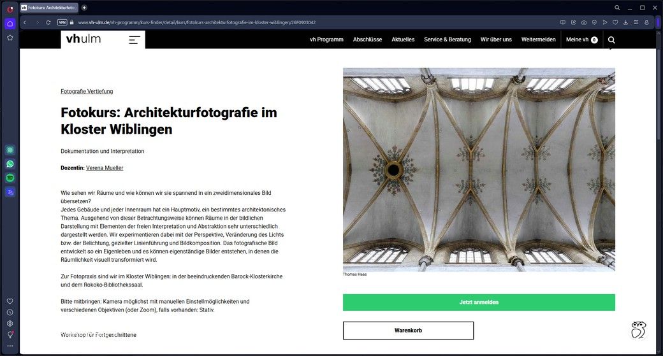Click the vaulted ceiling course image
The height and width of the screenshot is (356, 663).
(x=479, y=169)
